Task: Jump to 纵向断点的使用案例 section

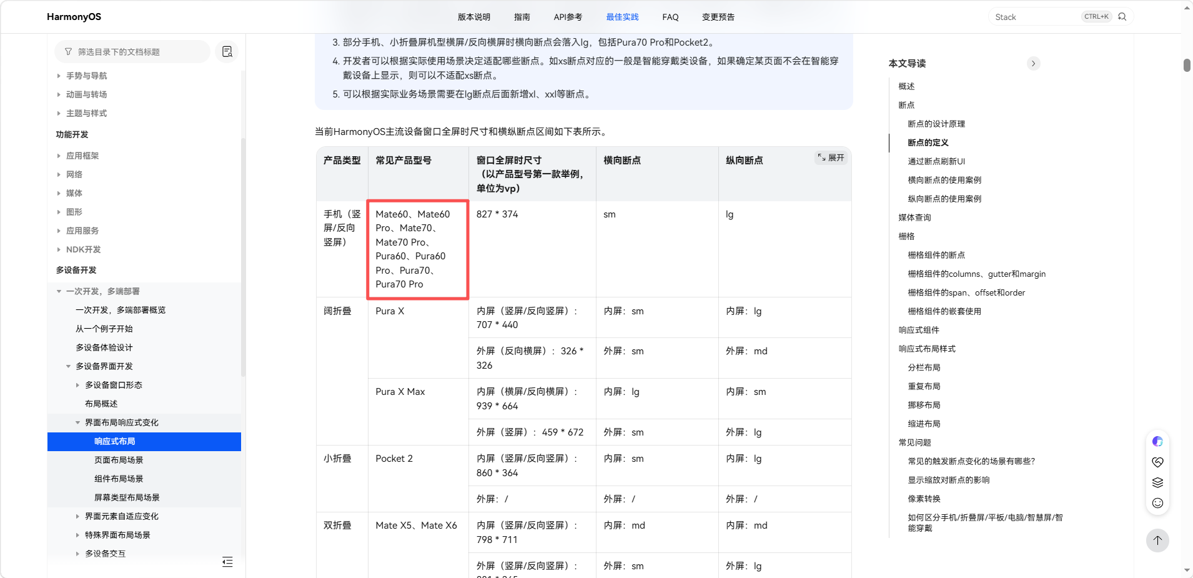Action: 944,199
